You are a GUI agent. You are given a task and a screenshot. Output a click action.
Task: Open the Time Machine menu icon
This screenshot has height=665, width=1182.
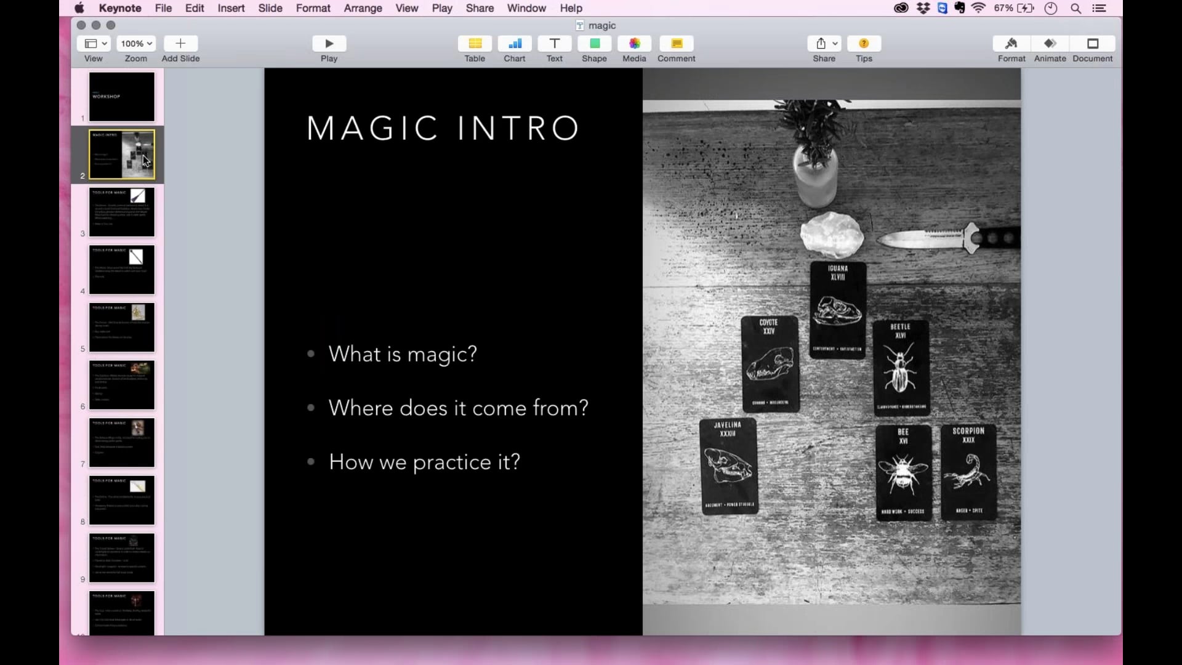(1051, 8)
